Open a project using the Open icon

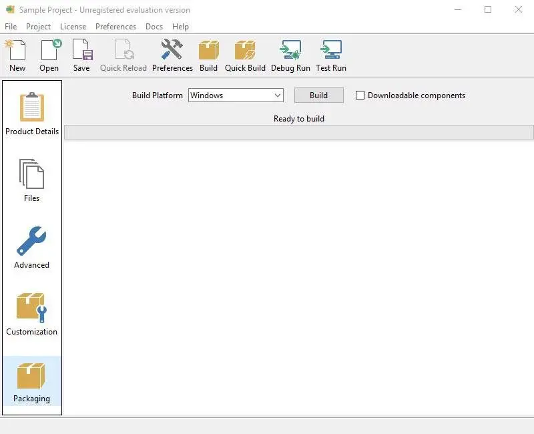(x=49, y=55)
